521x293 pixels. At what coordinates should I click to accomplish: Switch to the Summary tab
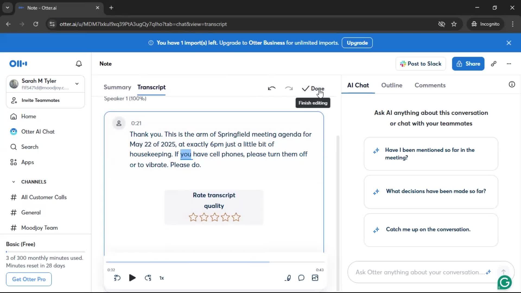pyautogui.click(x=117, y=87)
